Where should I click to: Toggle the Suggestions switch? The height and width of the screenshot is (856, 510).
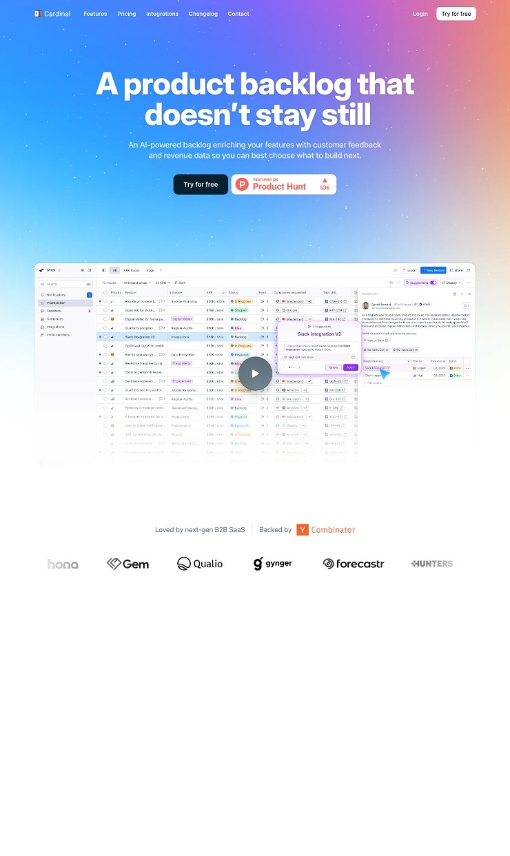point(433,283)
